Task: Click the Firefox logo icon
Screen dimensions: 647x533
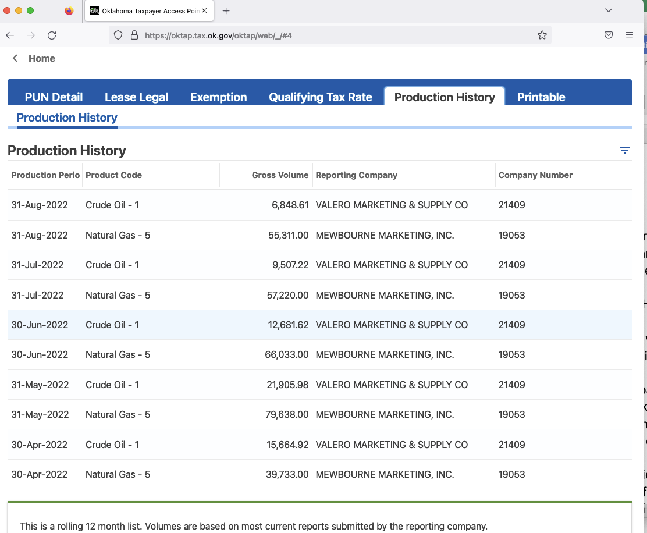Action: coord(69,10)
